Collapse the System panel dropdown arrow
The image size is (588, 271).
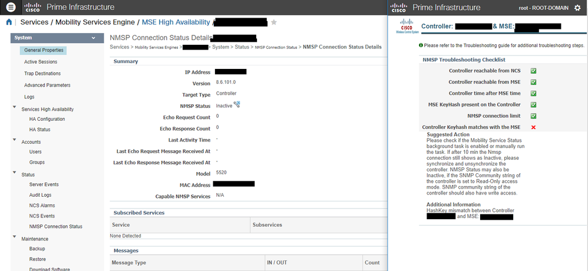point(93,38)
